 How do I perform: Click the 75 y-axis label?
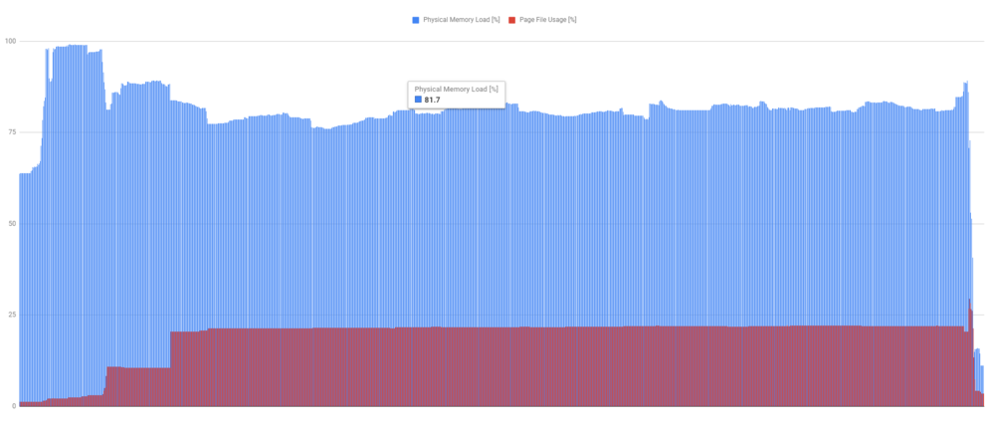11,132
